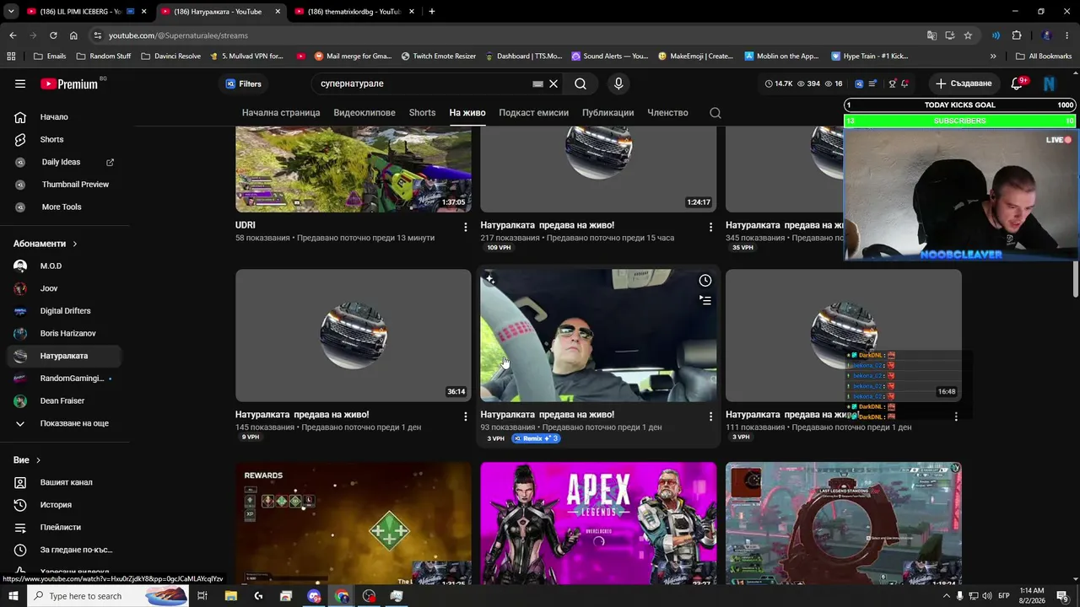The image size is (1080, 607).
Task: Open the Windows Start menu
Action: point(13,596)
